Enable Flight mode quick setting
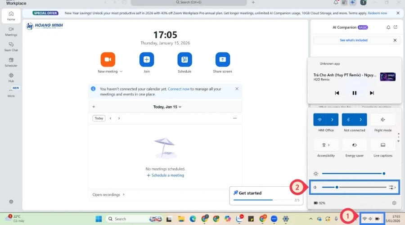The height and width of the screenshot is (225, 405). click(383, 120)
